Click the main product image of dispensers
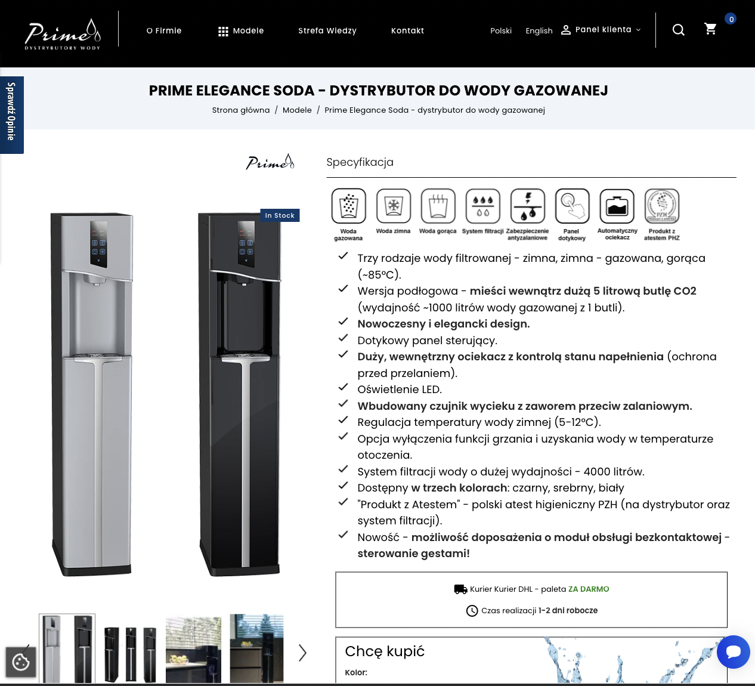755x686 pixels. [x=166, y=394]
